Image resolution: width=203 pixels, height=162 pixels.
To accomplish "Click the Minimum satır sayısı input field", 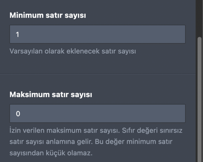I will (97, 34).
